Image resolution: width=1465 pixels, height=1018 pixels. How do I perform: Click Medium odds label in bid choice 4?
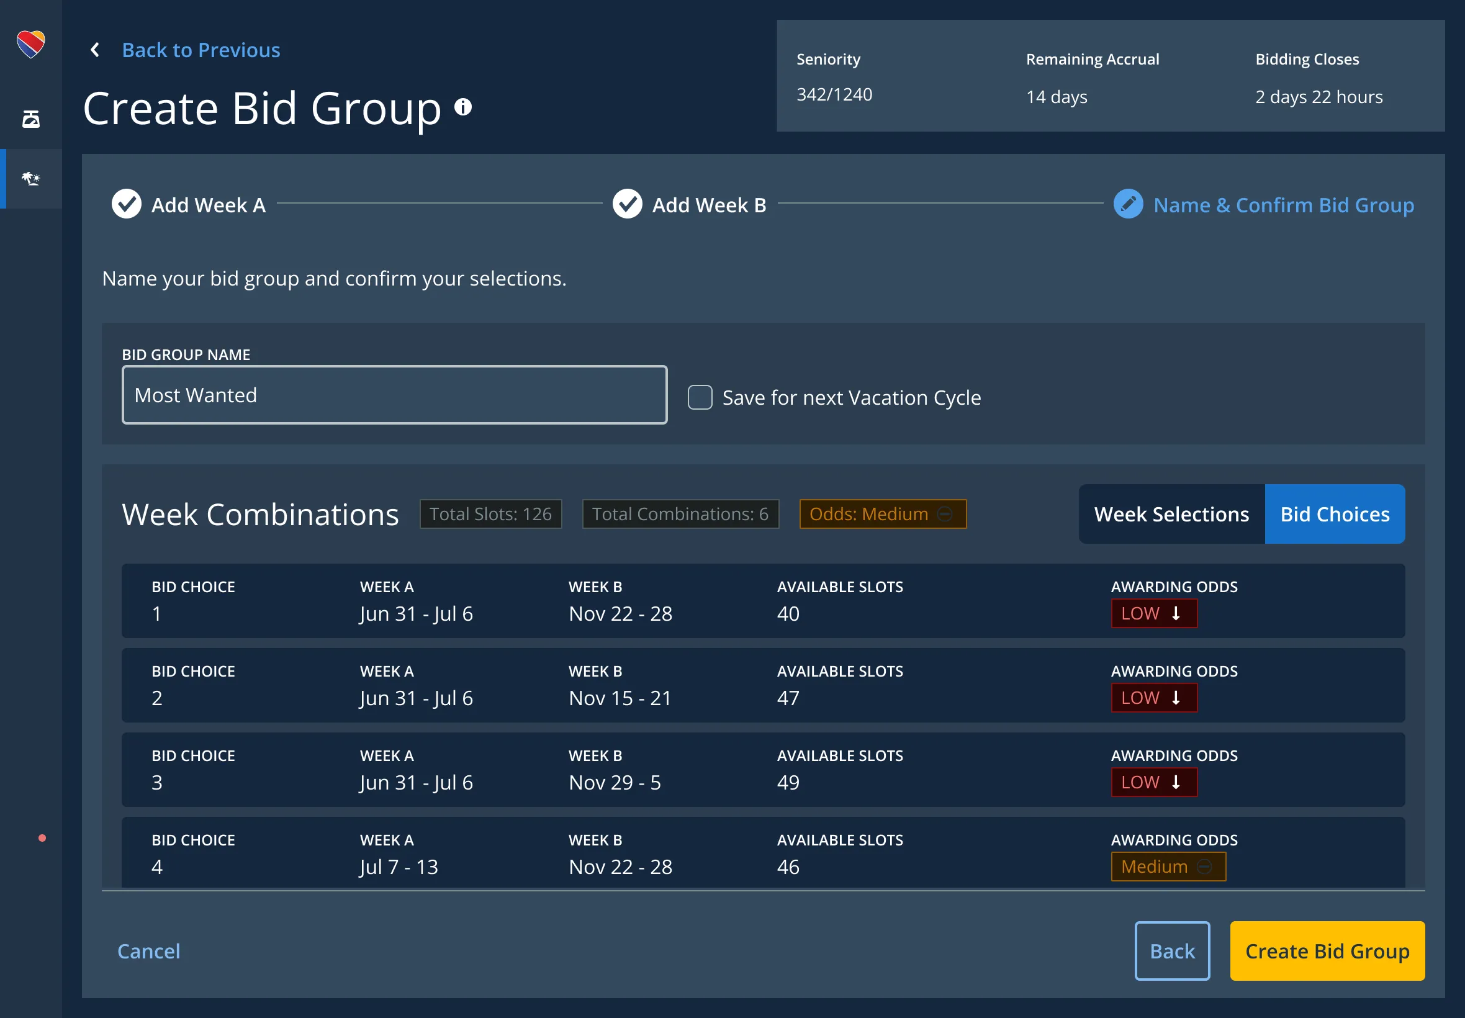pos(1155,867)
